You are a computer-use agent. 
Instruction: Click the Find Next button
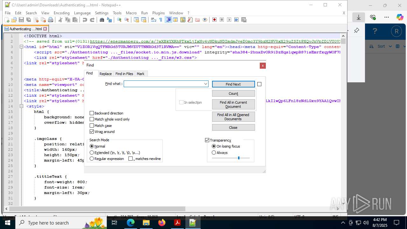pyautogui.click(x=233, y=84)
